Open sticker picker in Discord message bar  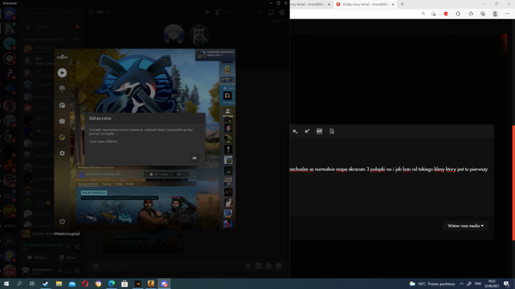click(x=269, y=266)
